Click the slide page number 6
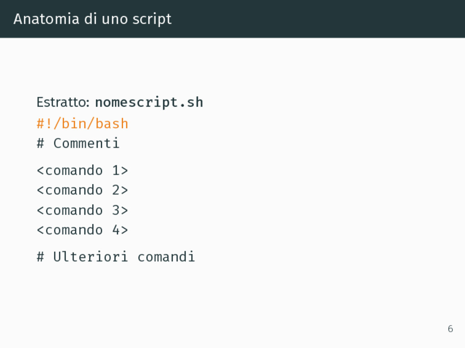465x348 pixels. pos(450,329)
